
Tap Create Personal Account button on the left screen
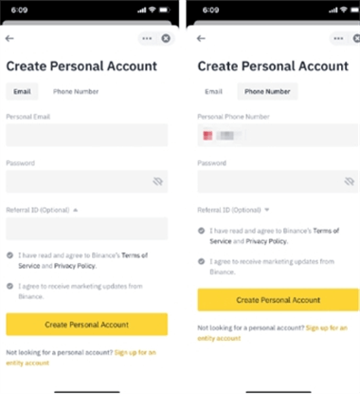click(x=87, y=325)
